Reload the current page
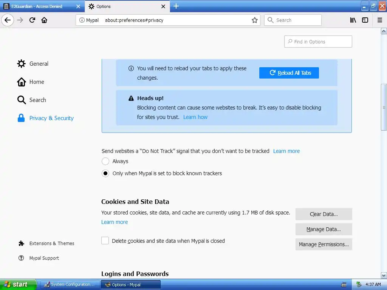 tap(33, 20)
